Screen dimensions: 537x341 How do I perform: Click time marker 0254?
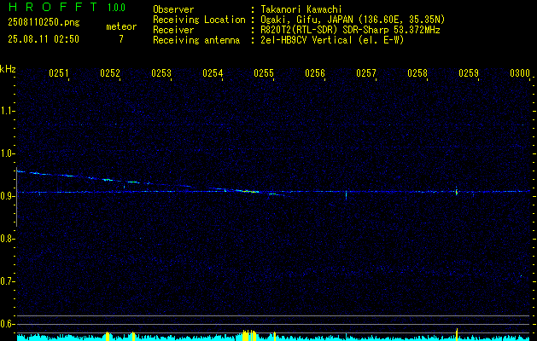pyautogui.click(x=213, y=73)
